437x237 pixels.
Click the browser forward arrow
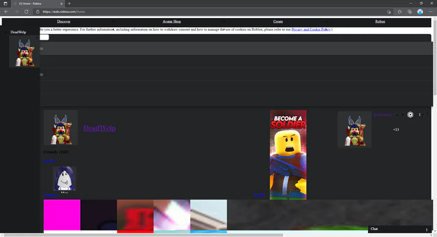coord(16,12)
